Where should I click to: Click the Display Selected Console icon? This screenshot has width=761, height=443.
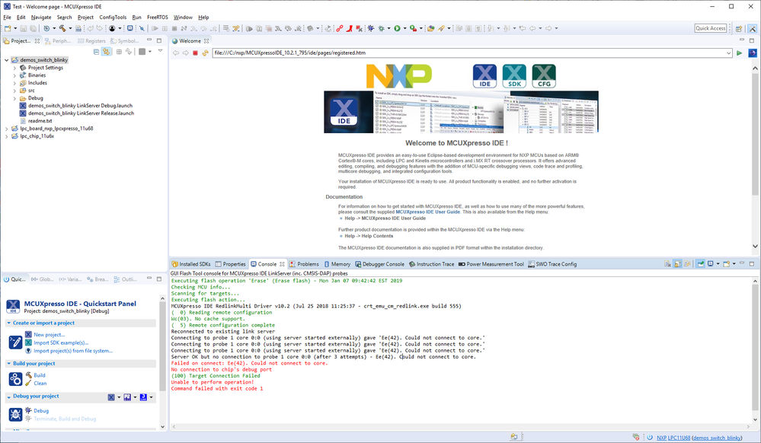click(711, 264)
